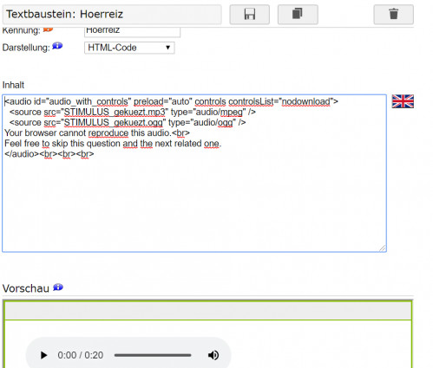Save the text block with the floppy disk icon
This screenshot has width=433, height=368.
pos(249,14)
